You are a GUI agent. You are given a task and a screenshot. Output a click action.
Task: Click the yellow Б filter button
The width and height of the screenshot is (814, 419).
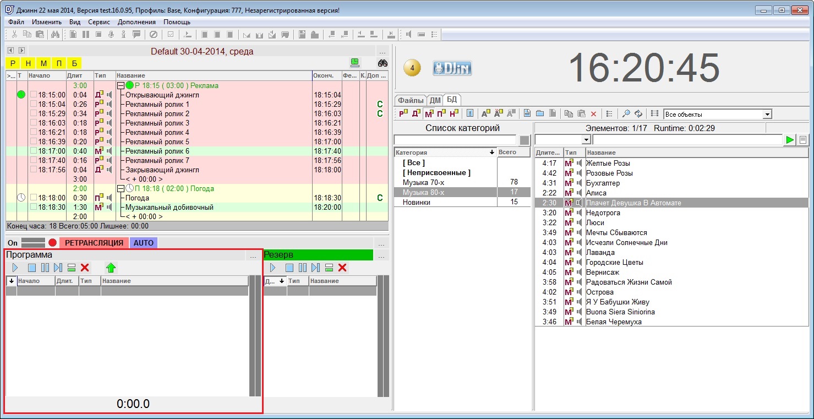click(74, 63)
